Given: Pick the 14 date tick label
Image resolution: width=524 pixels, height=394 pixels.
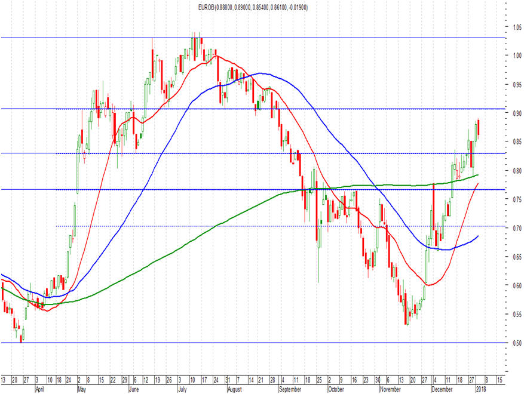Looking at the screenshot, I should 252,380.
